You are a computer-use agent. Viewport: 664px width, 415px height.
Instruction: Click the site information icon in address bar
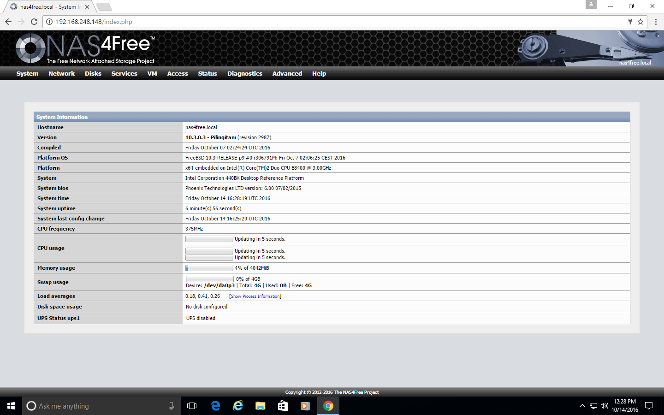point(49,22)
